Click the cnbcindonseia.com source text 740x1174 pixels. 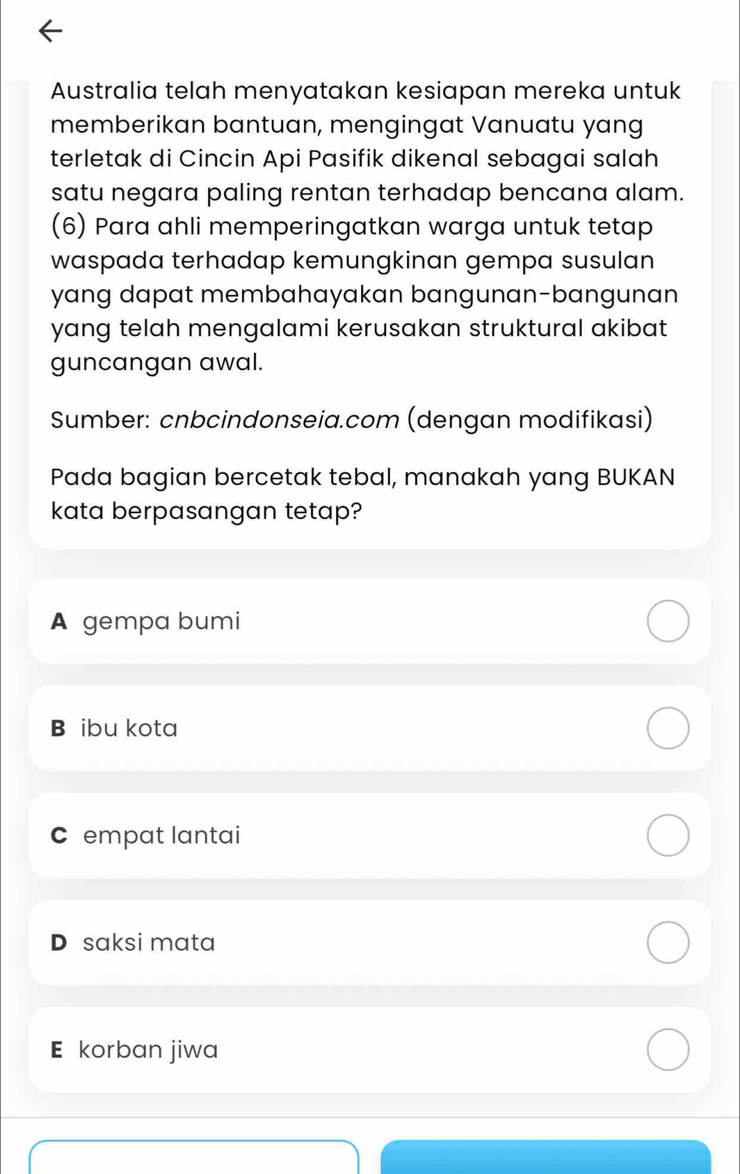click(x=280, y=420)
